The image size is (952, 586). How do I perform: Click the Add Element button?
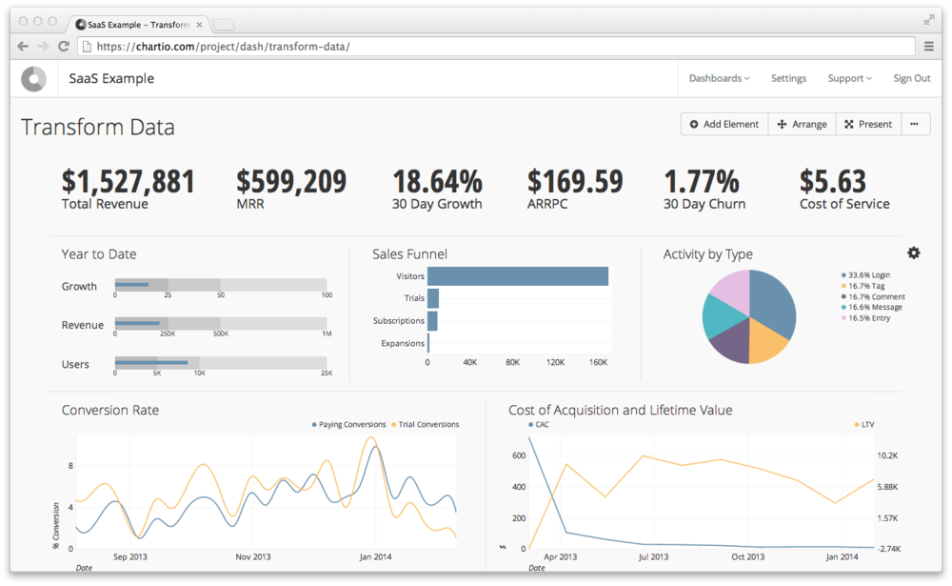724,124
